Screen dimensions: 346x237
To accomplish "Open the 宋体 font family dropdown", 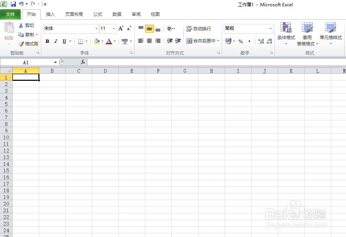I will (96, 28).
